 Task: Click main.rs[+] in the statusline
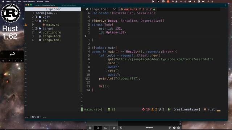click(94, 109)
